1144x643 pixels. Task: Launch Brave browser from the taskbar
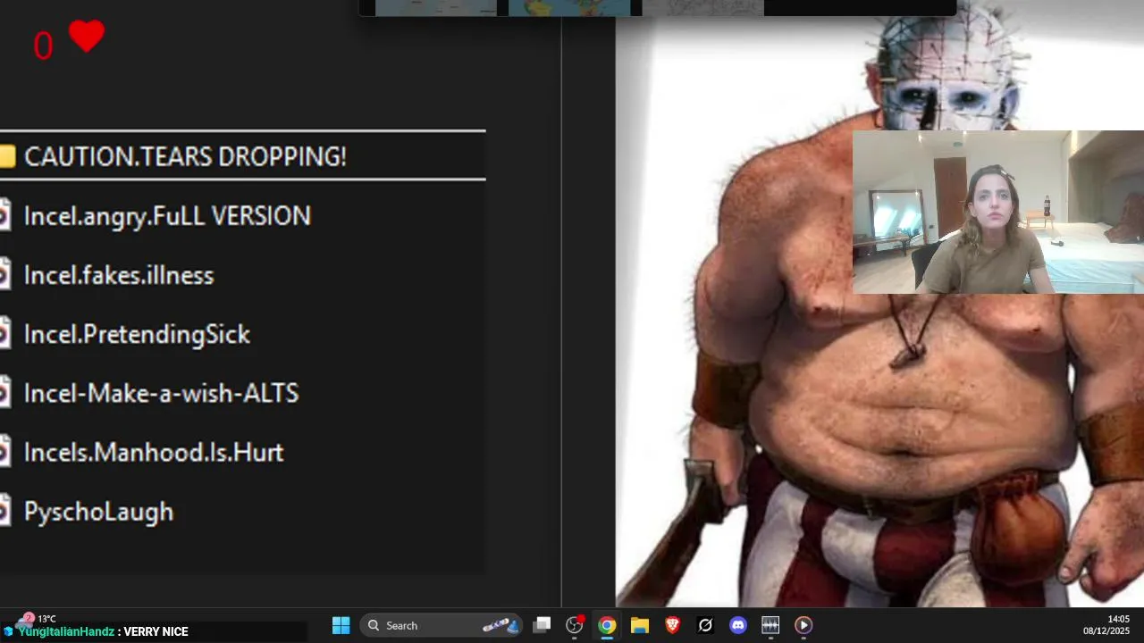pos(672,625)
